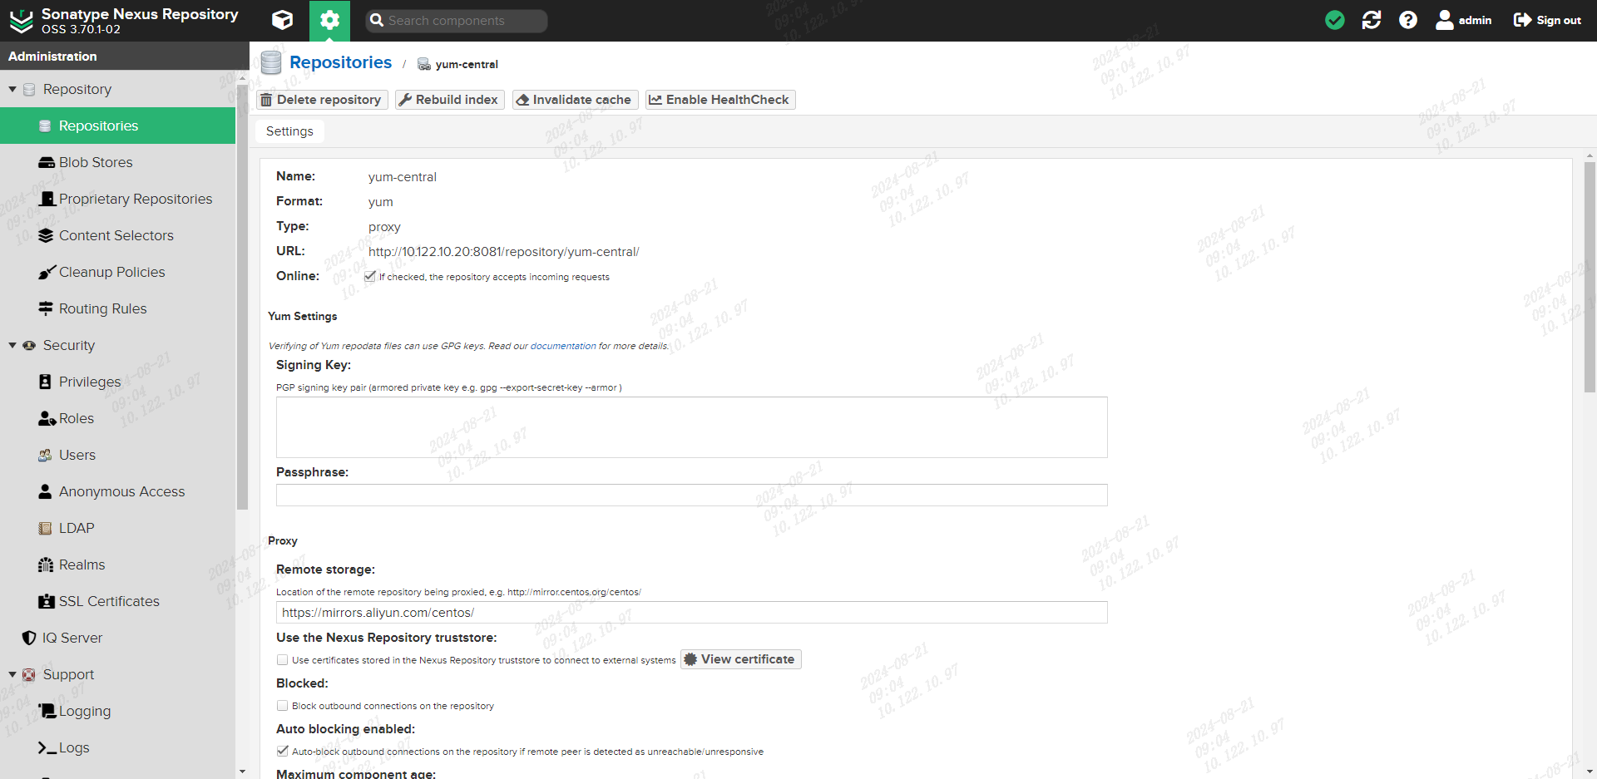Click the Logging icon in sidebar
The width and height of the screenshot is (1597, 779).
click(47, 711)
